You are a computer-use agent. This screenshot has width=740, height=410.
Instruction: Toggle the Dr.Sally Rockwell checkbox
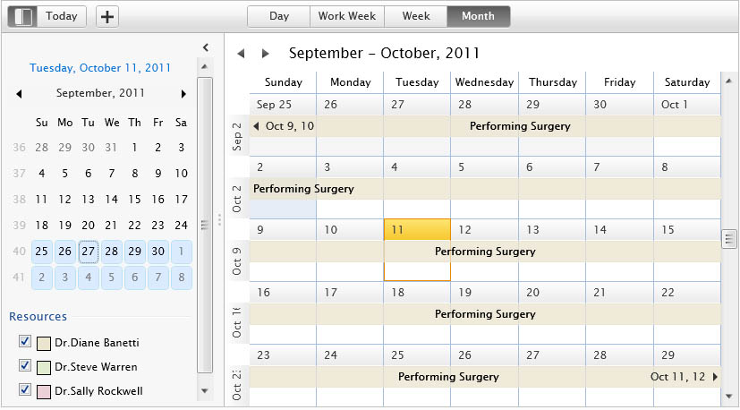[25, 389]
